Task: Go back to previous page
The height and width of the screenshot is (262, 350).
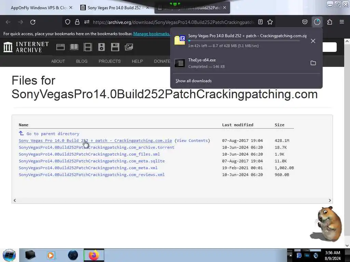Action: (8, 22)
